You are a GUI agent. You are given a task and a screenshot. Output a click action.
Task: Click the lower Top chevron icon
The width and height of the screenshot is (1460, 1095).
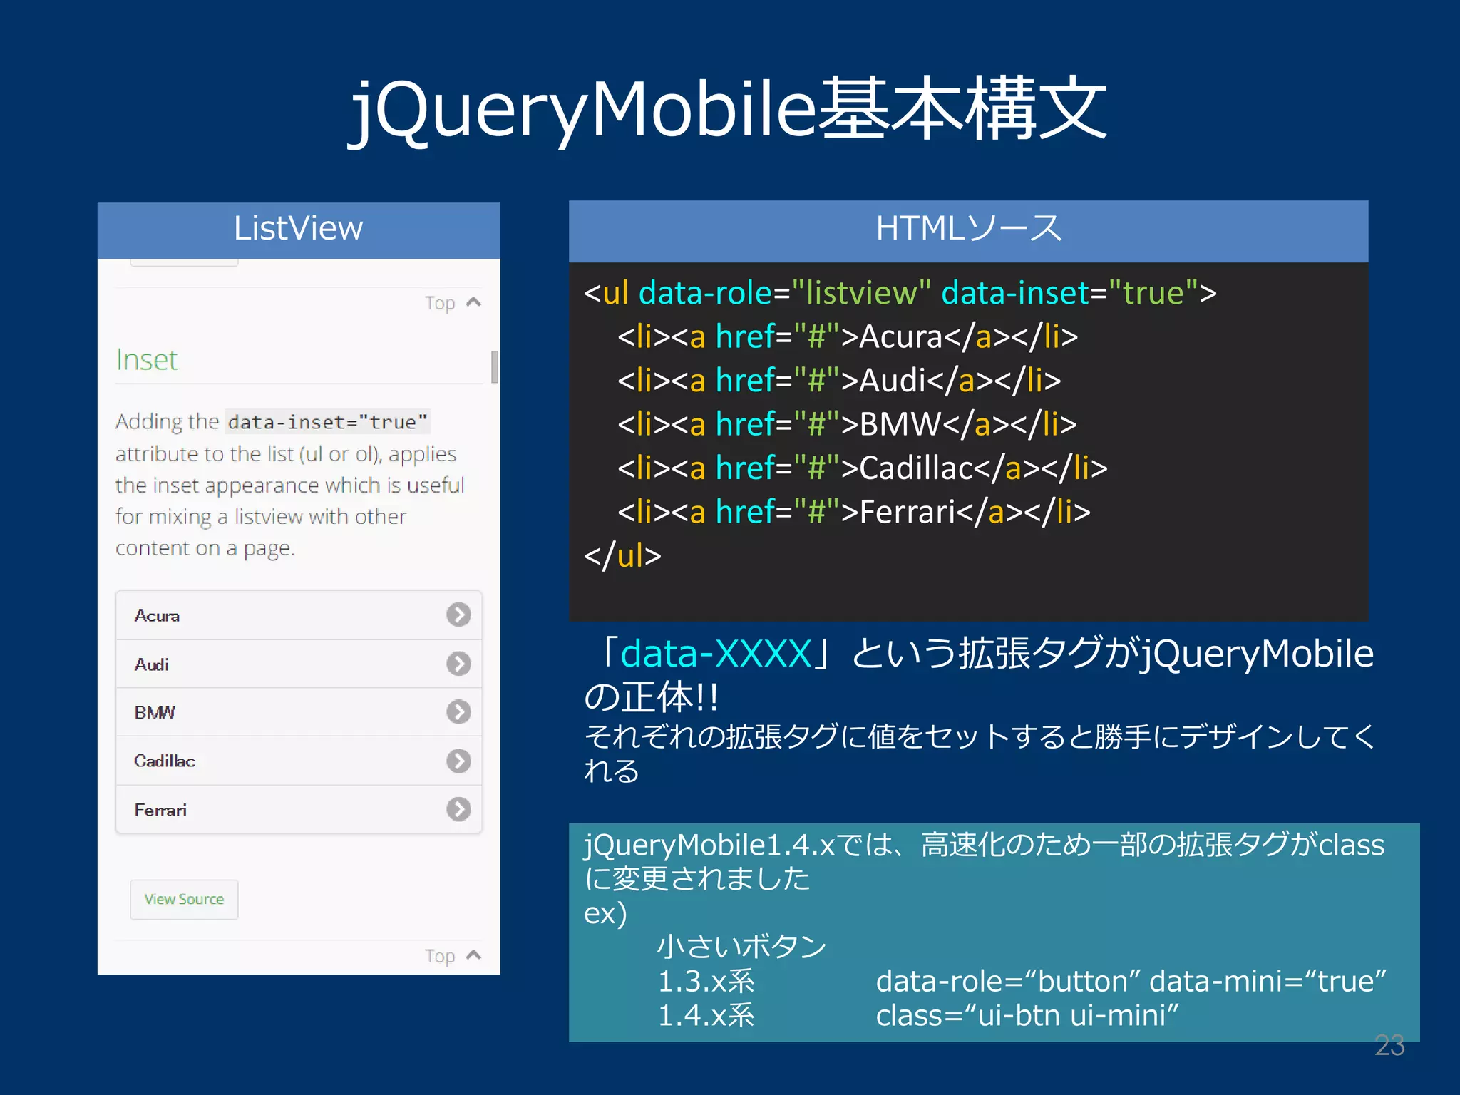tap(473, 955)
